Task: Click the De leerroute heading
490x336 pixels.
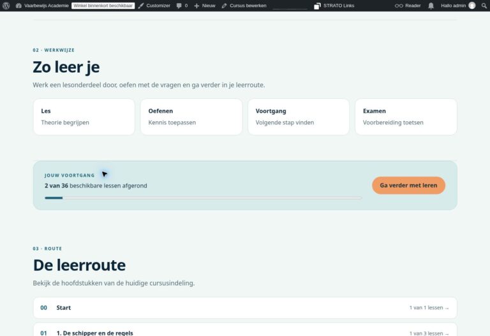Action: coord(79,265)
